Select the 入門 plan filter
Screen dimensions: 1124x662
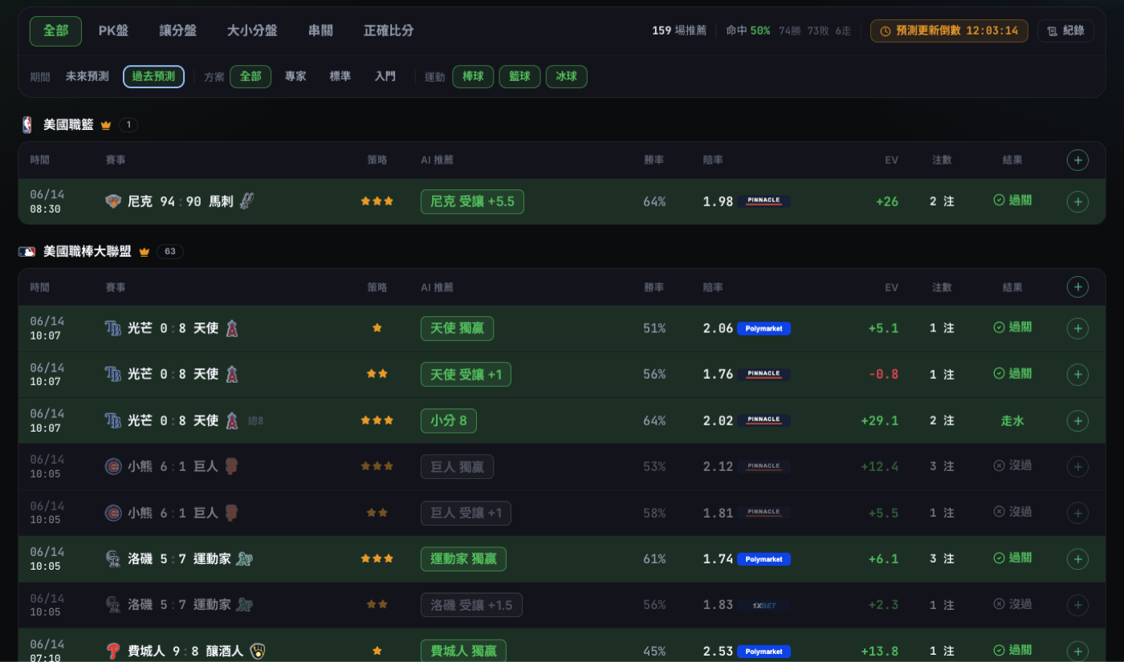pyautogui.click(x=385, y=77)
